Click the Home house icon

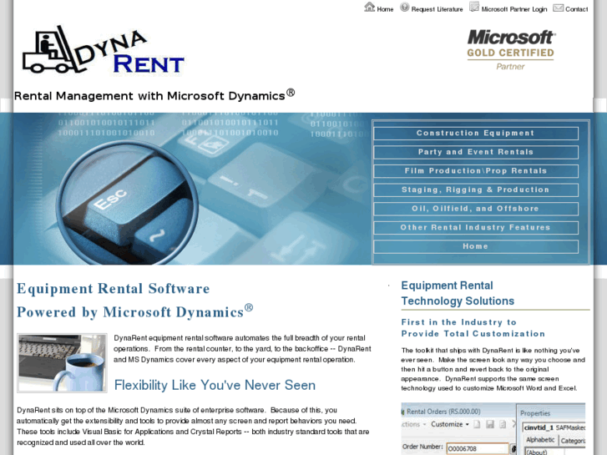370,7
